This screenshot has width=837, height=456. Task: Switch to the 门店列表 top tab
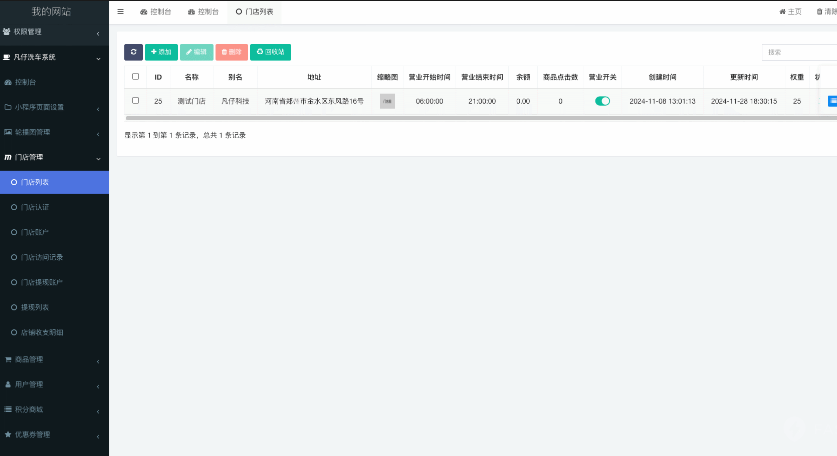pos(255,12)
